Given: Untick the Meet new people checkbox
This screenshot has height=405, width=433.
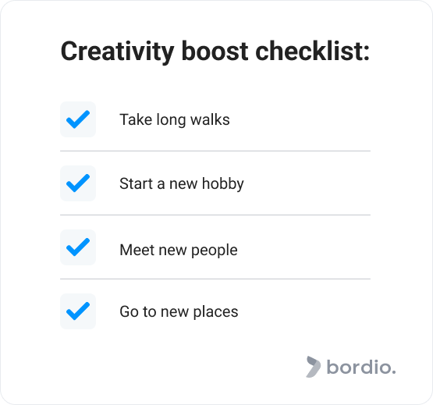Looking at the screenshot, I should click(x=78, y=247).
